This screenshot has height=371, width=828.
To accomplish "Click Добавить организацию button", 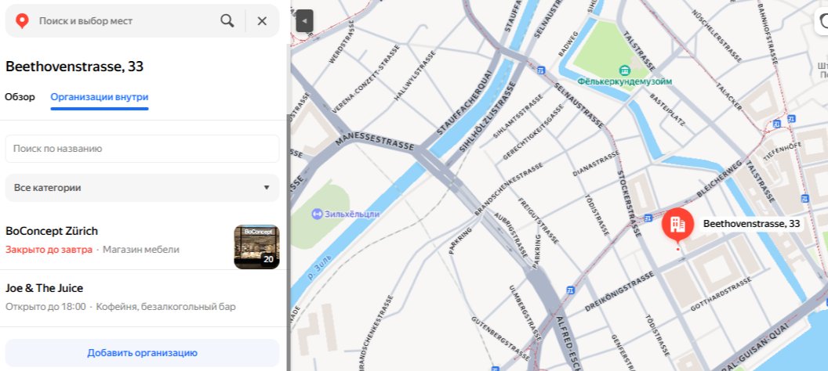I will 142,353.
